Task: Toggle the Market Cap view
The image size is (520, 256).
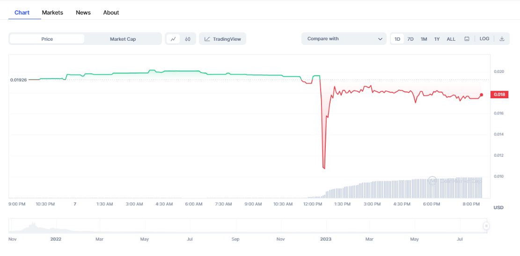Action: (123, 39)
